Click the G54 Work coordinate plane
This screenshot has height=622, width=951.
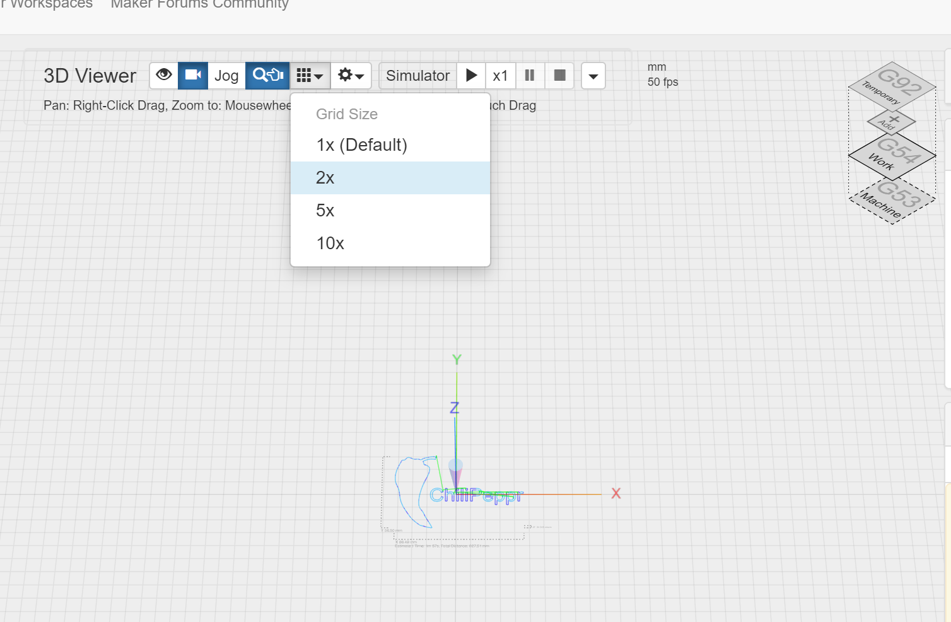pyautogui.click(x=892, y=155)
